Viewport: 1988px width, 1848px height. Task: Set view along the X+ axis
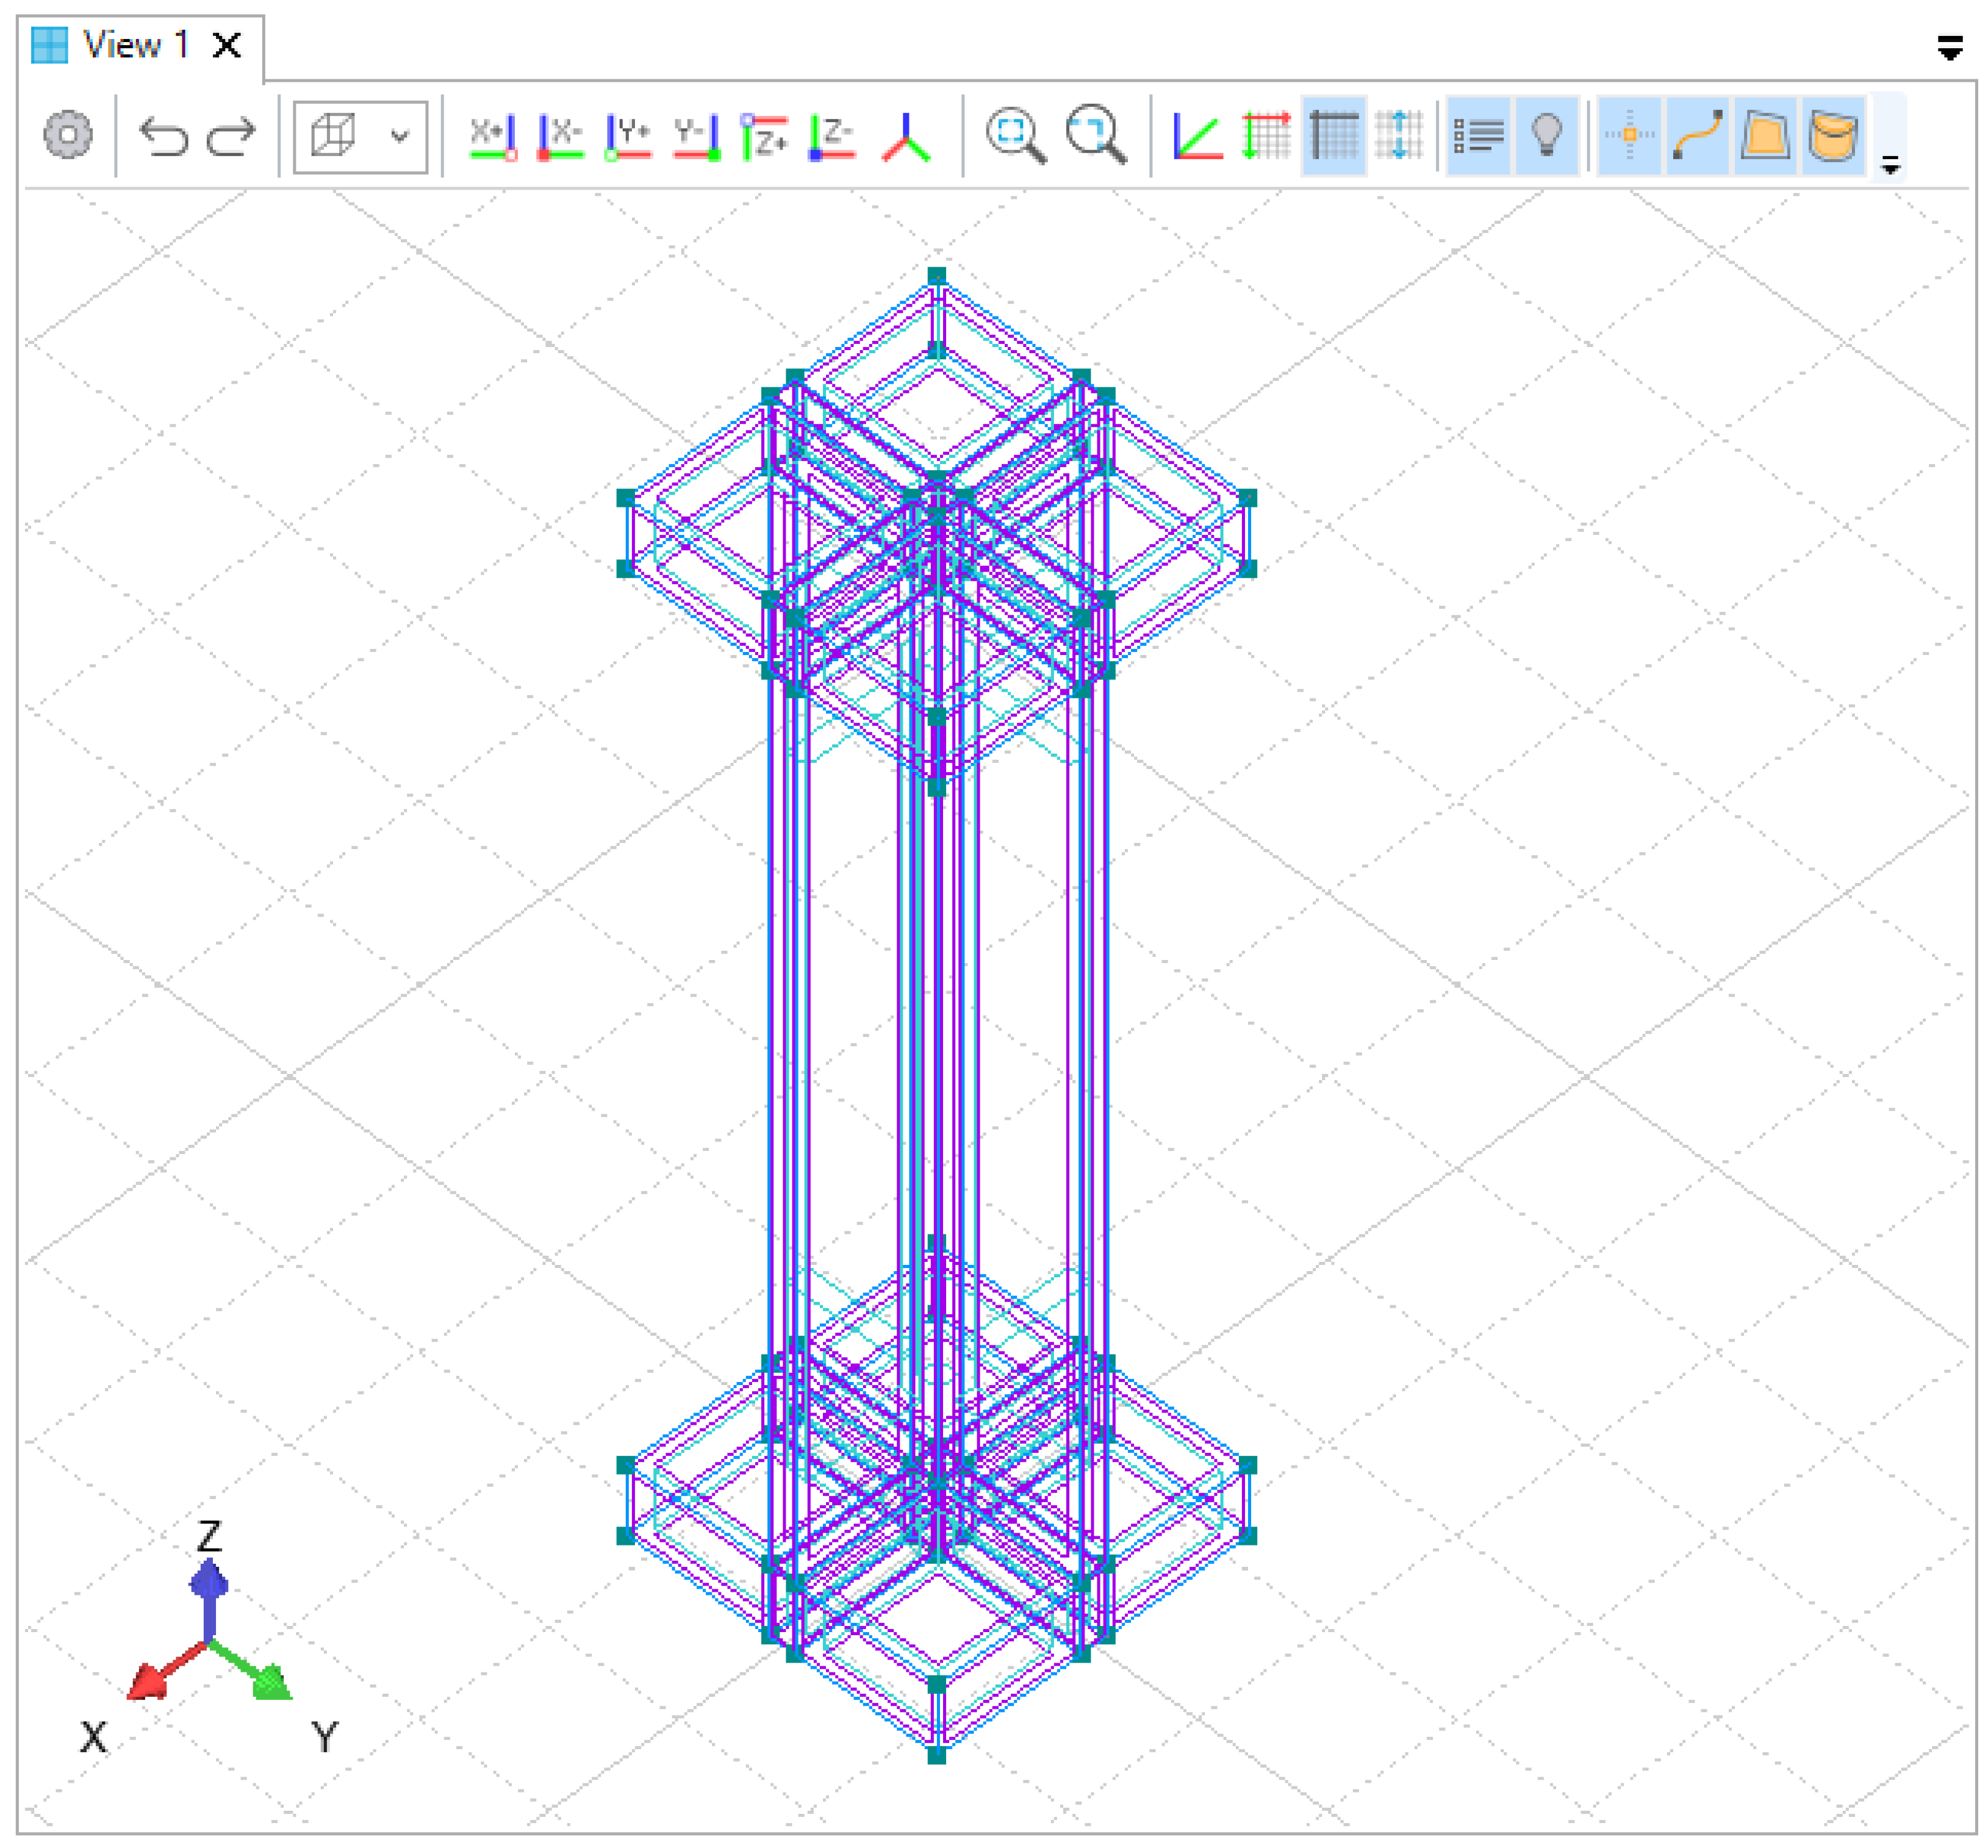point(493,136)
